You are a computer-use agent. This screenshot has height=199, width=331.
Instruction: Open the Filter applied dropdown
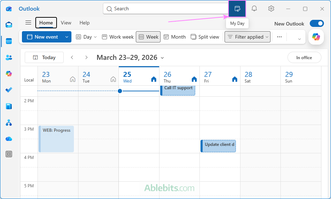tap(248, 37)
